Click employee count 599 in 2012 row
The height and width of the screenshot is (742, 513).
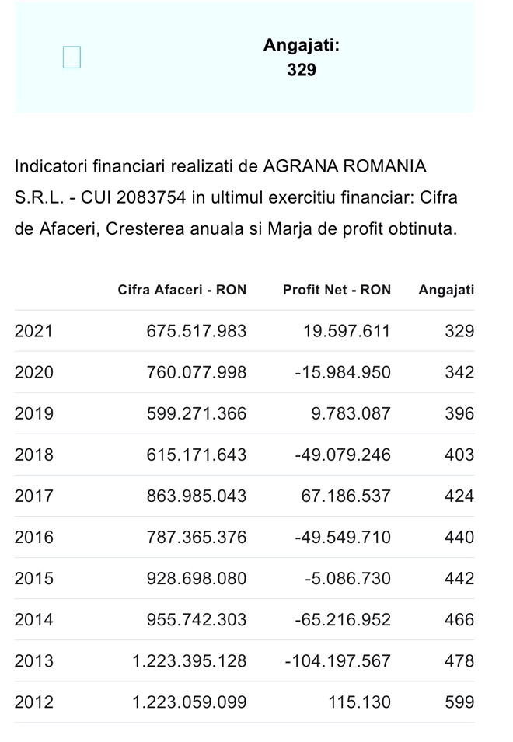pyautogui.click(x=459, y=702)
